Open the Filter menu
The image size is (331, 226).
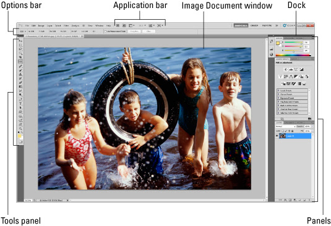coord(66,26)
